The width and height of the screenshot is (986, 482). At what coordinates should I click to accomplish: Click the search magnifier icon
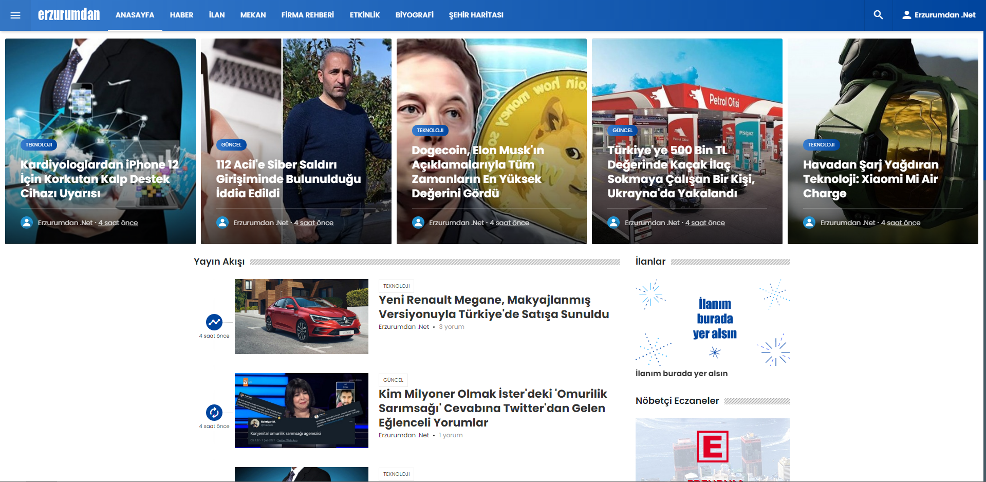click(x=878, y=15)
